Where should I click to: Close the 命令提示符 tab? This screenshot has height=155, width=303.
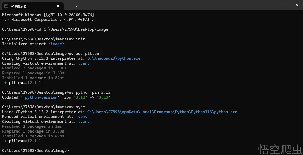point(58,6)
